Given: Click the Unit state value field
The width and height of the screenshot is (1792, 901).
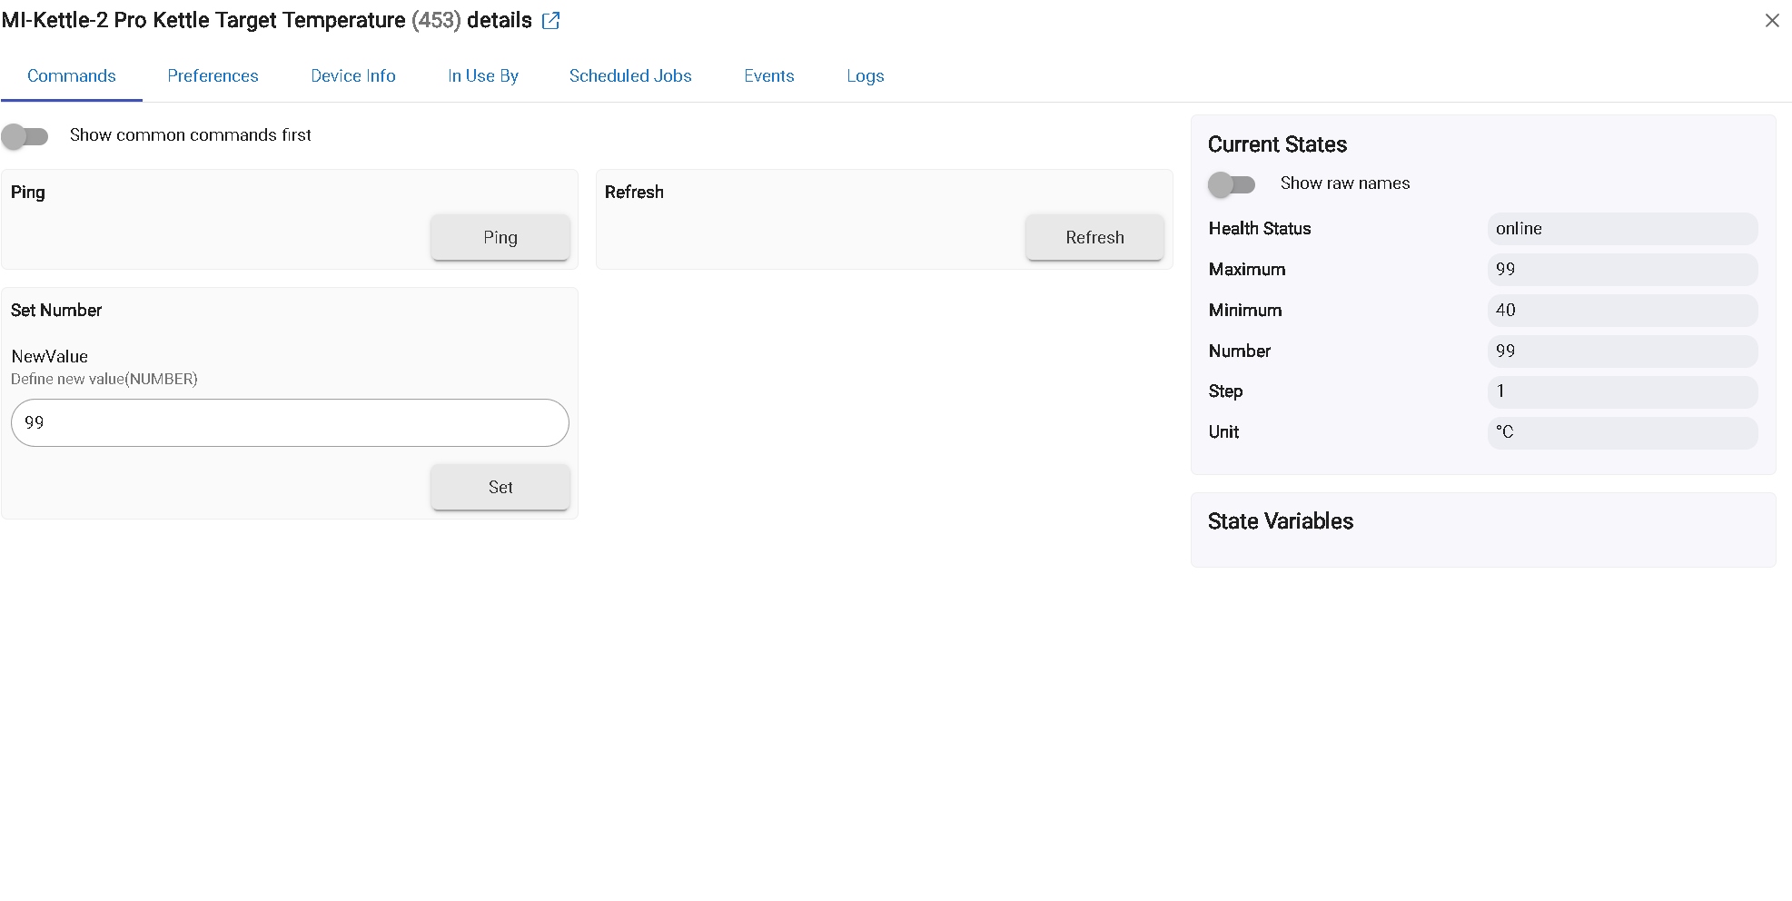Looking at the screenshot, I should click(1622, 432).
